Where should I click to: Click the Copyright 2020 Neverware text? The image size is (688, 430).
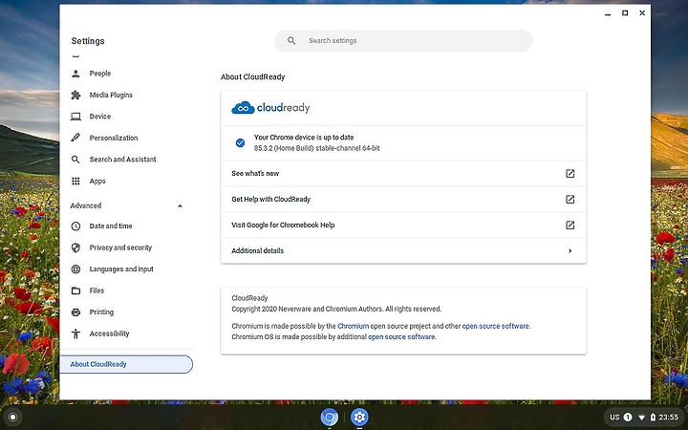click(x=336, y=309)
